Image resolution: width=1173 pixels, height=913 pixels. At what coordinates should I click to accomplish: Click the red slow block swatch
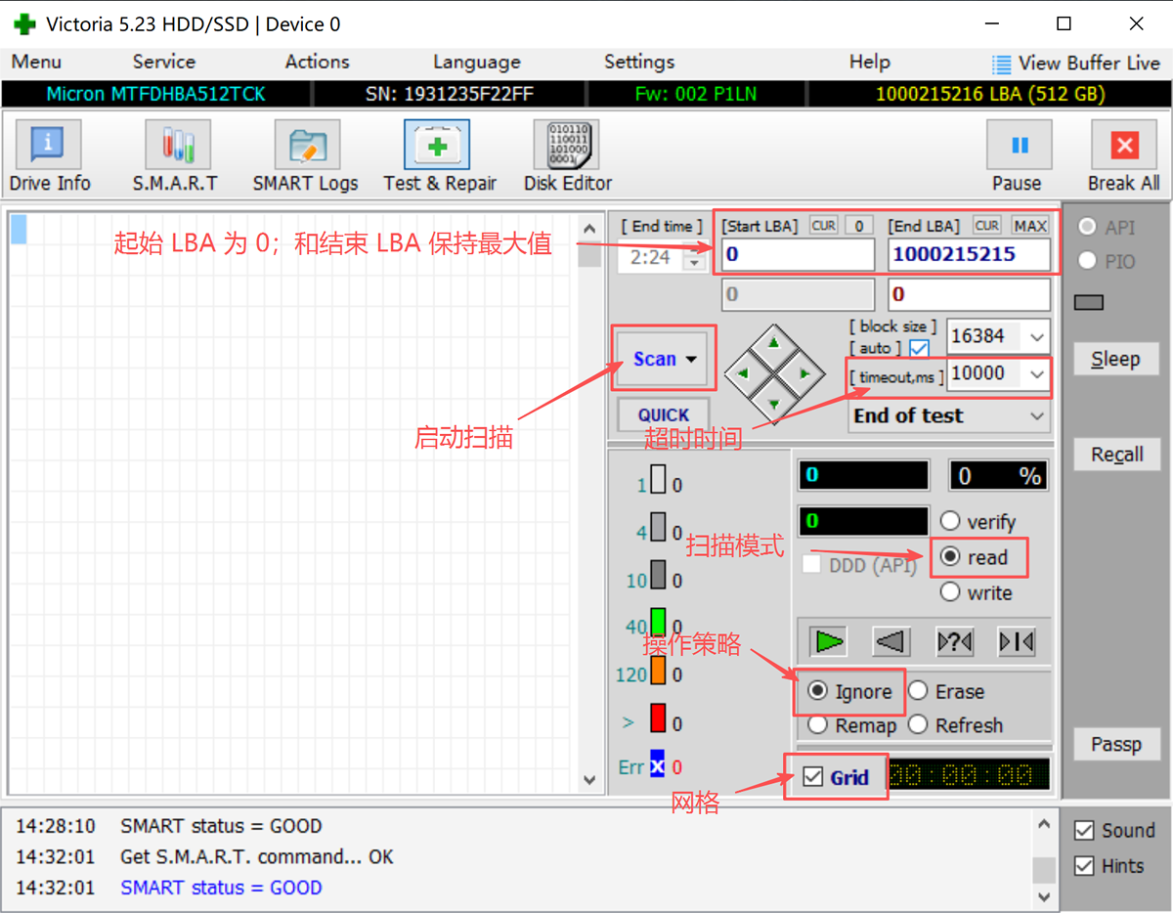pos(658,718)
